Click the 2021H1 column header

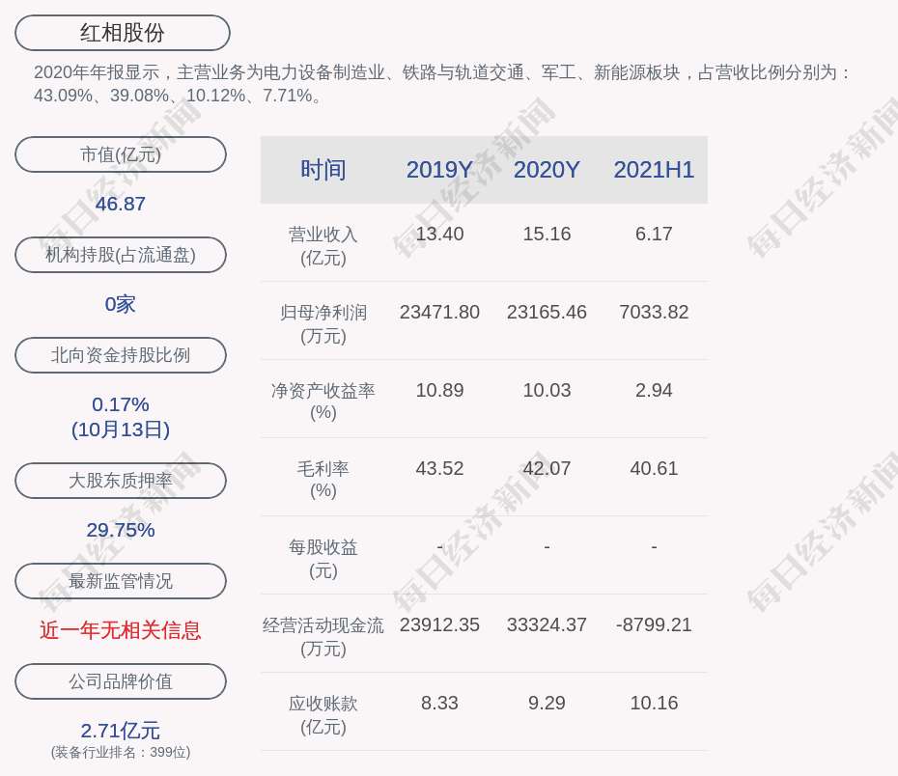point(654,170)
